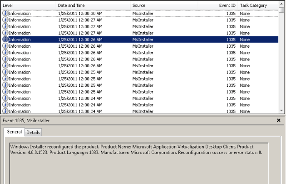Click the event list scrollbar thumb

[281, 10]
